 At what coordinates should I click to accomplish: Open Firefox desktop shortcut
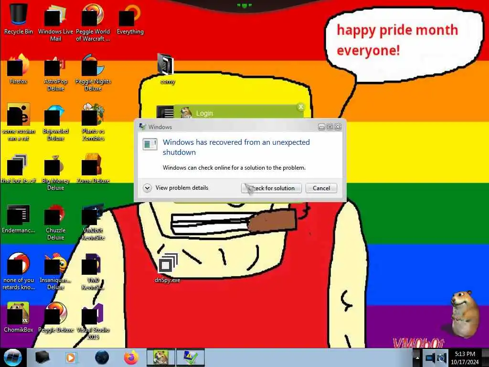click(x=19, y=69)
